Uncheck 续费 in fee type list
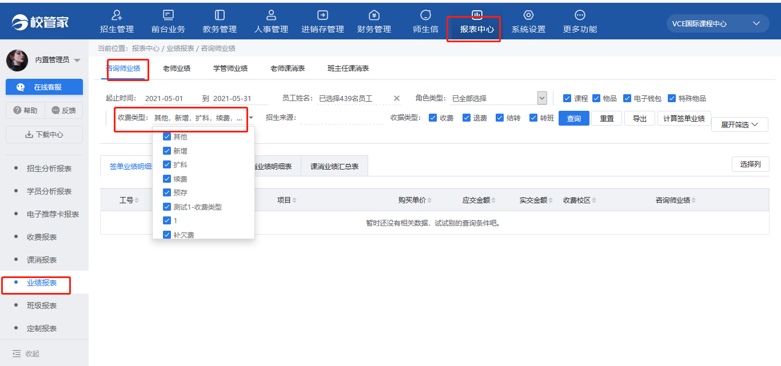Image resolution: width=781 pixels, height=366 pixels. (167, 179)
